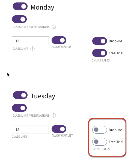This screenshot has height=162, width=128.
Task: Open help icon beside Monday's Class Limit field
Action: pos(32,49)
